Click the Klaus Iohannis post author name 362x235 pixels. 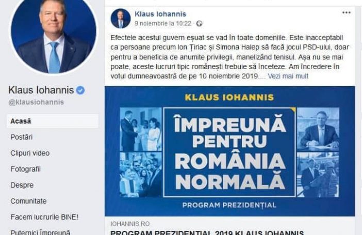pyautogui.click(x=160, y=14)
